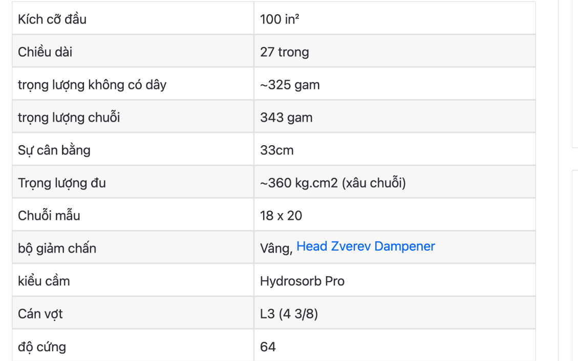The width and height of the screenshot is (578, 361).
Task: Select the "100 in²" value cell
Action: pyautogui.click(x=280, y=19)
